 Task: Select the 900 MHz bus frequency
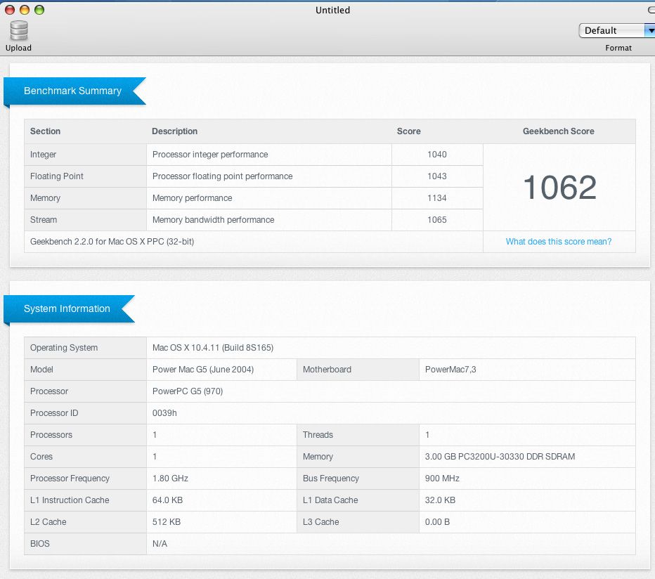click(442, 479)
